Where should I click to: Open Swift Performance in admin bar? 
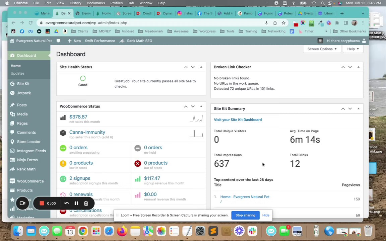tap(100, 41)
